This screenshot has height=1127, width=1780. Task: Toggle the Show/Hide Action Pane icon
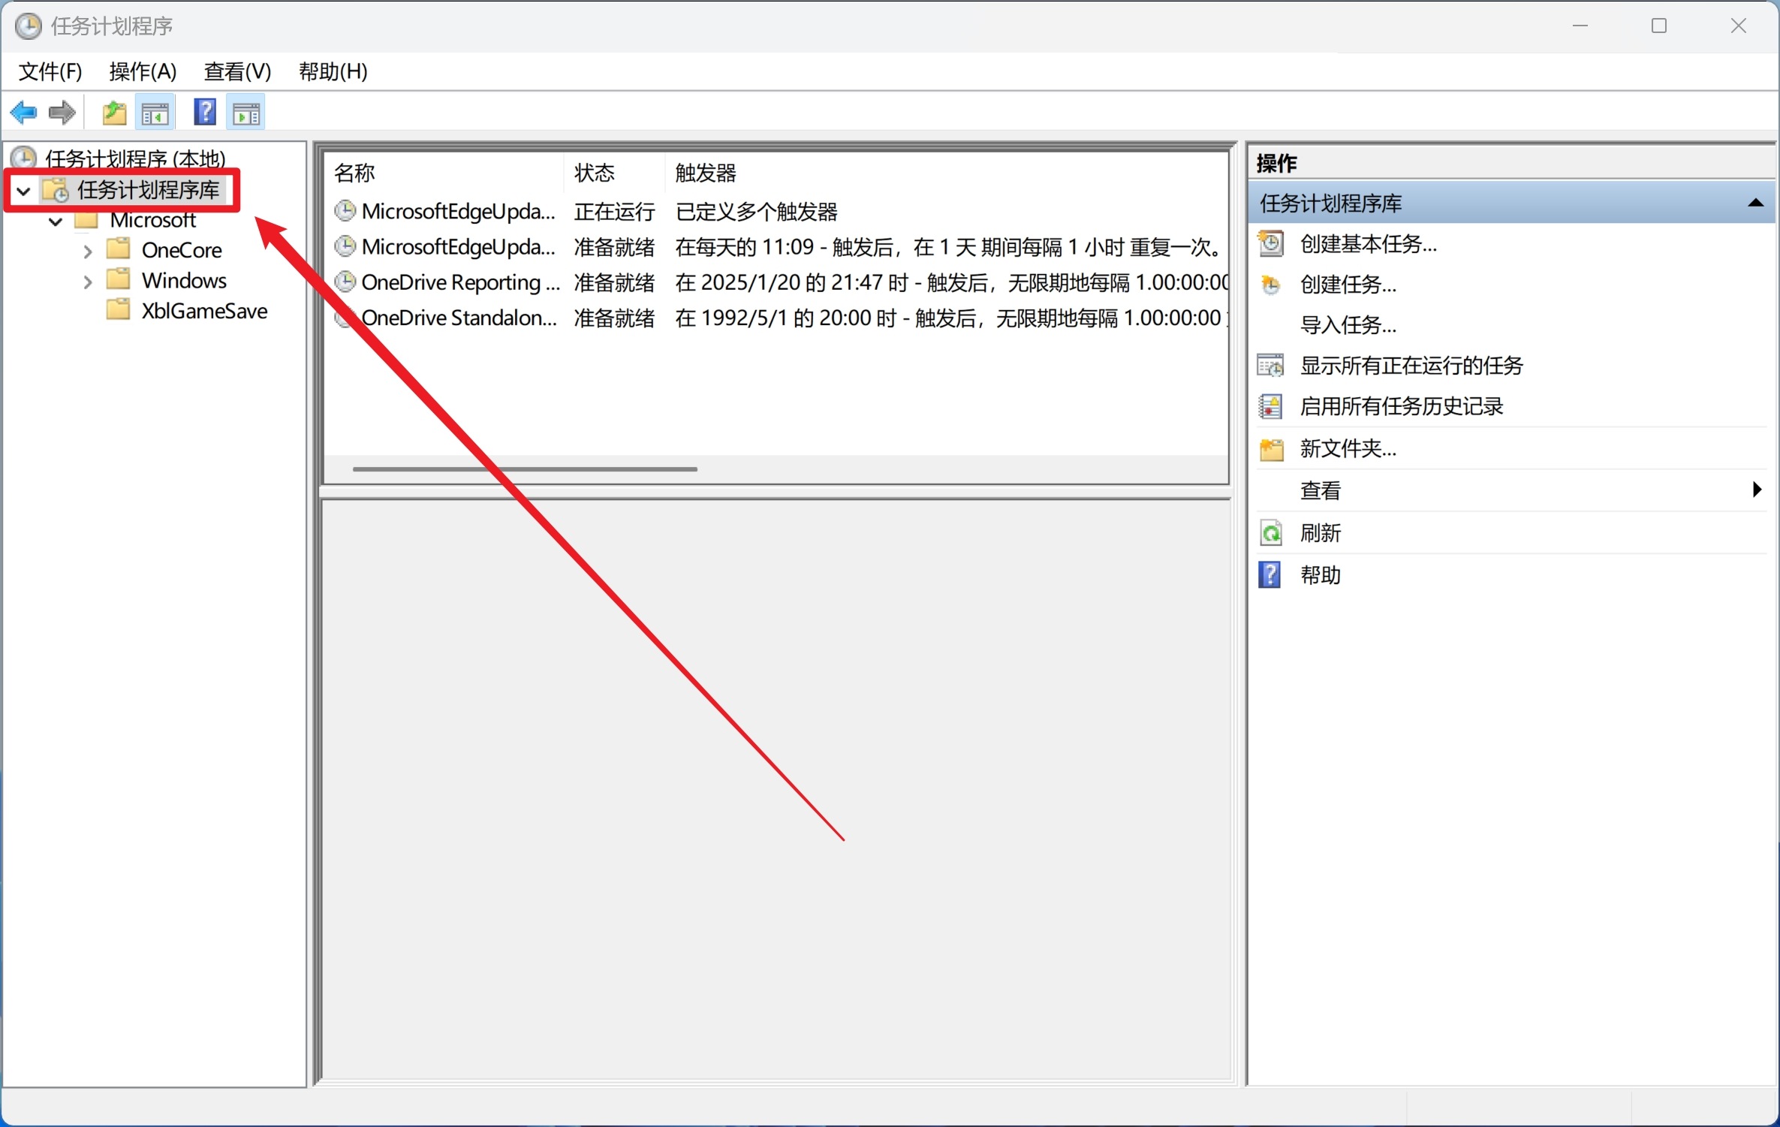click(x=246, y=113)
